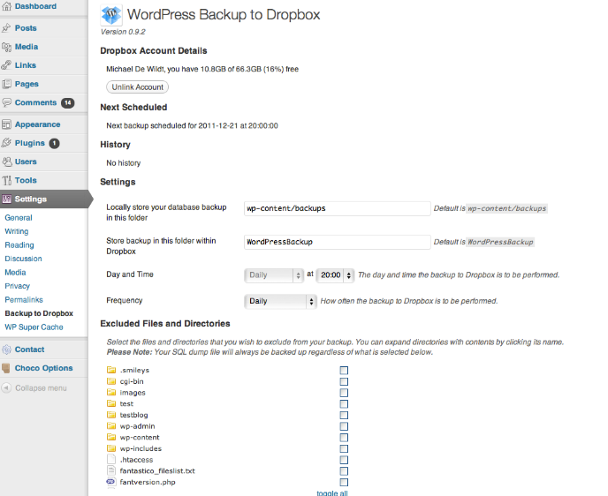
Task: Check the wp-content exclude checkbox
Action: 344,438
